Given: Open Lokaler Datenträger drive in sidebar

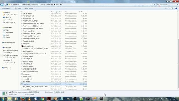Looking at the screenshot, I should (11, 50).
